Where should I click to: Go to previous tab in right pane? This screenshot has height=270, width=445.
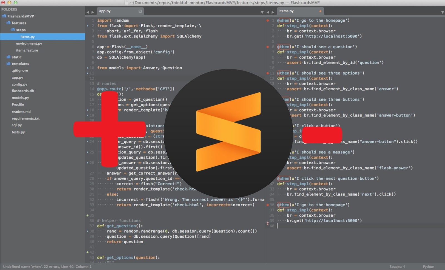click(268, 12)
